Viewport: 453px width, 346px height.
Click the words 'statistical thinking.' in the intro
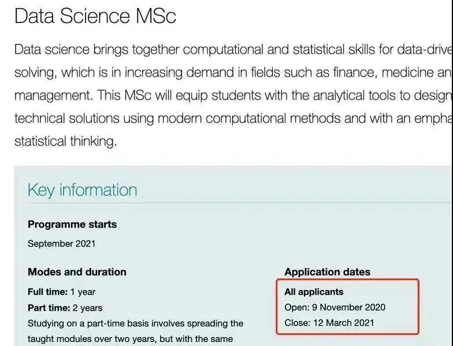65,140
